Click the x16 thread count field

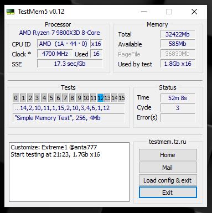tap(96, 44)
